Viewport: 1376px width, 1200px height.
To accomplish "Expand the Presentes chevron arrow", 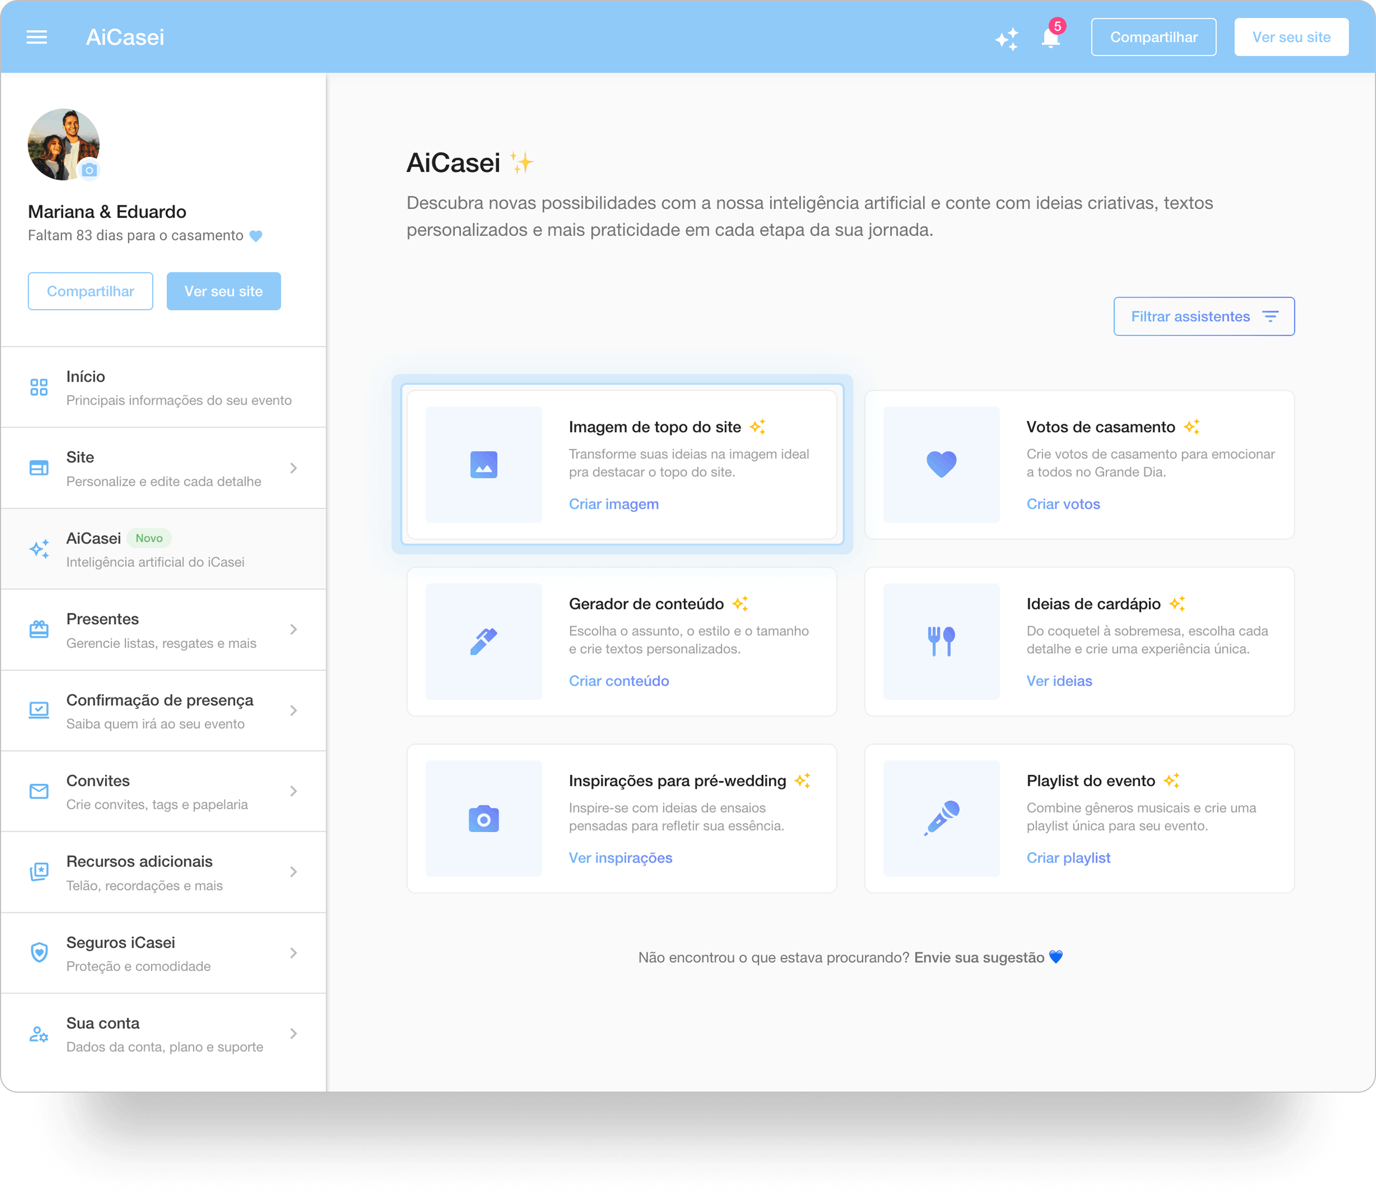I will click(294, 630).
